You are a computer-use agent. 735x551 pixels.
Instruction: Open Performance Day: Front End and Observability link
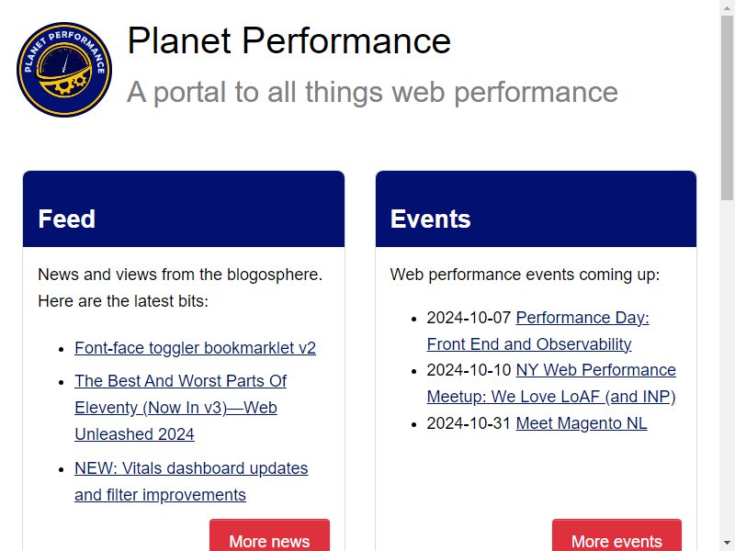pos(537,331)
